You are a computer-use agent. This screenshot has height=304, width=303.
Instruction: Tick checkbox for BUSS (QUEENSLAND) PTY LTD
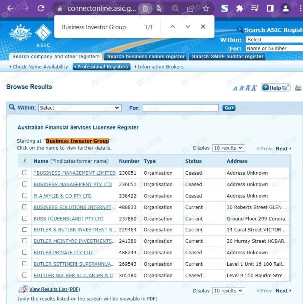(x=25, y=218)
